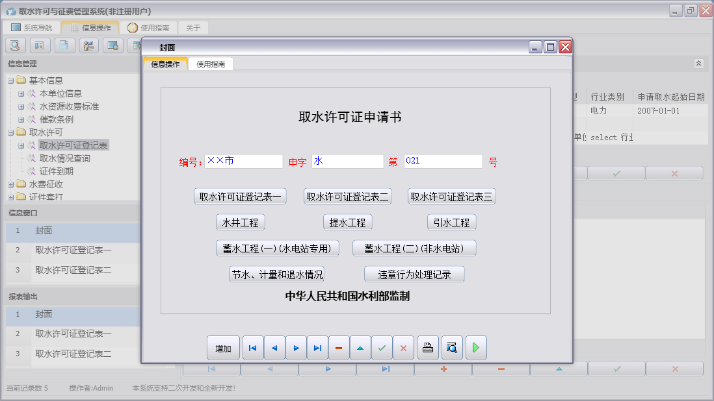Delete current record with the red minus icon

[339, 347]
